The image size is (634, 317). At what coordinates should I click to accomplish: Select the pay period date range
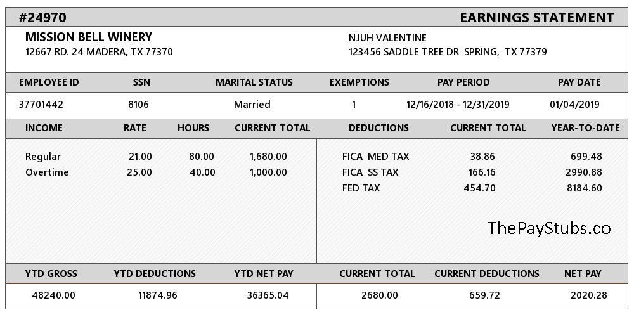point(458,105)
